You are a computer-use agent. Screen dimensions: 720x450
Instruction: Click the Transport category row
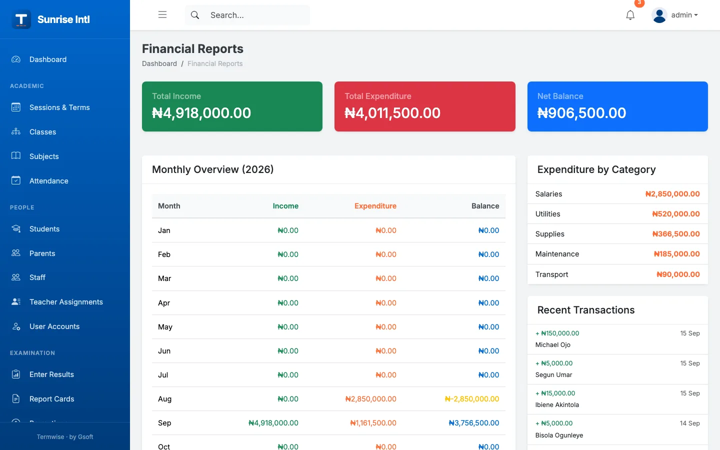[617, 274]
